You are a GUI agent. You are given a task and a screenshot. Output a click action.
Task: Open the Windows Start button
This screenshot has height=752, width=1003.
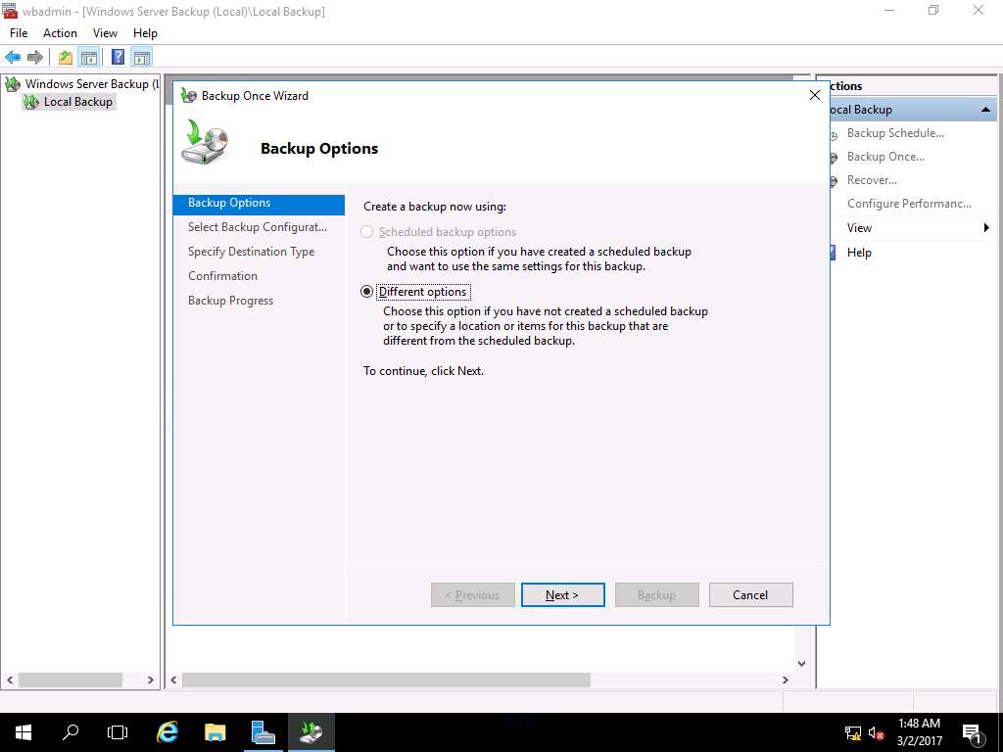click(24, 732)
